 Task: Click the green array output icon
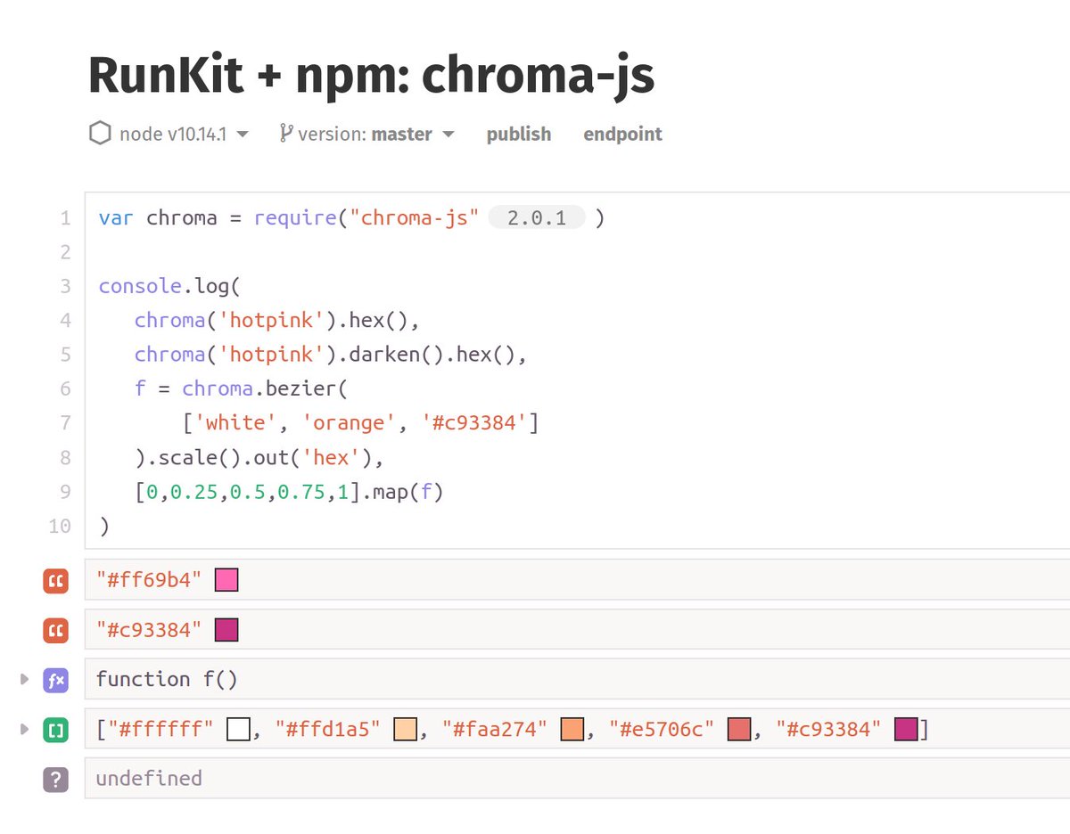click(55, 731)
